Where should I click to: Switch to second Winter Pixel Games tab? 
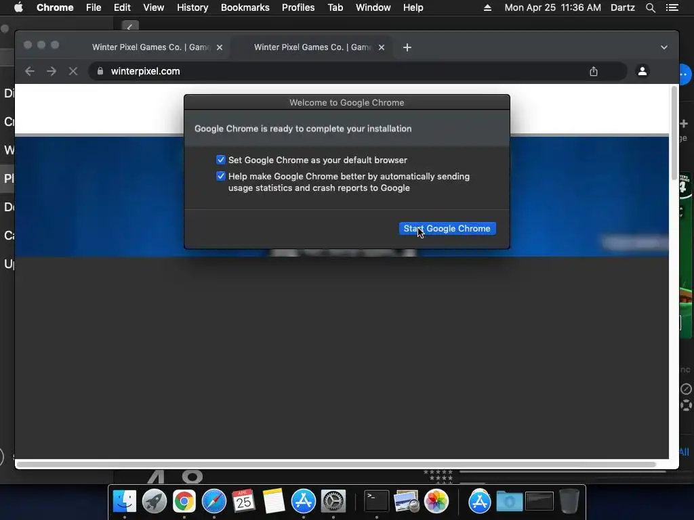(x=313, y=47)
